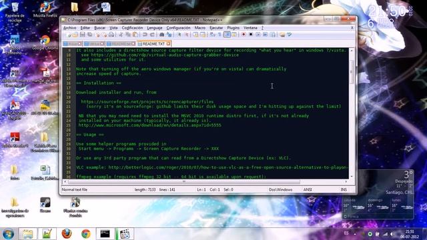Click the Close All toolbar icon
Image resolution: width=427 pixels, height=240 pixels.
click(105, 35)
